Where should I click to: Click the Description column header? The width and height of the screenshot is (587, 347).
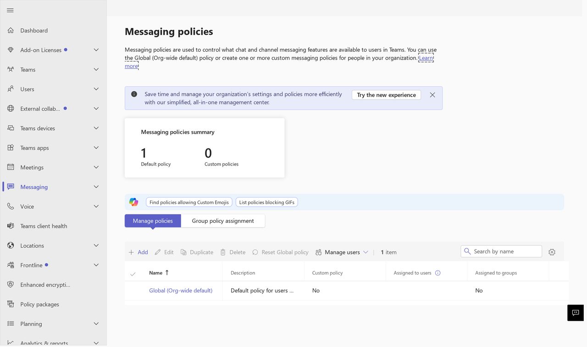click(243, 273)
